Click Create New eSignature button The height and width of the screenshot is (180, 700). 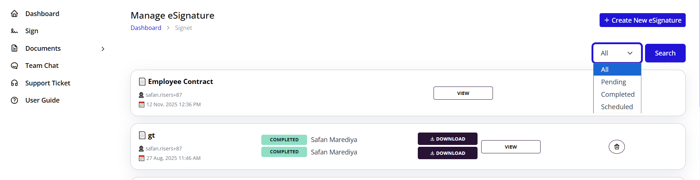[x=642, y=20]
